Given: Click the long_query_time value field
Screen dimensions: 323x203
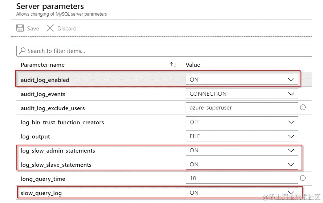Looking at the screenshot, I should tap(242, 178).
